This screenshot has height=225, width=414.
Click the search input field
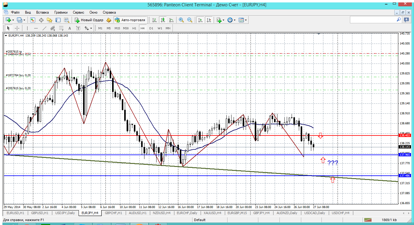click(373, 20)
